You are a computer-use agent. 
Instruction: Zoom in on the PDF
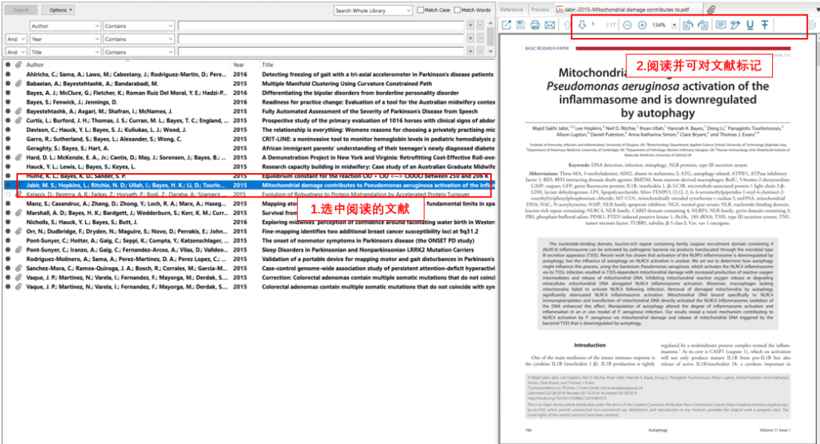(642, 25)
